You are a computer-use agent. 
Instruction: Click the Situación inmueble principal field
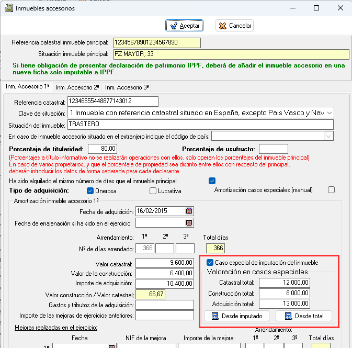point(231,54)
